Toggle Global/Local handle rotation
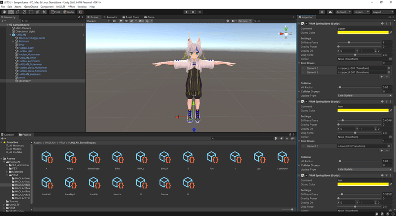The height and width of the screenshot is (216, 396). (x=69, y=12)
